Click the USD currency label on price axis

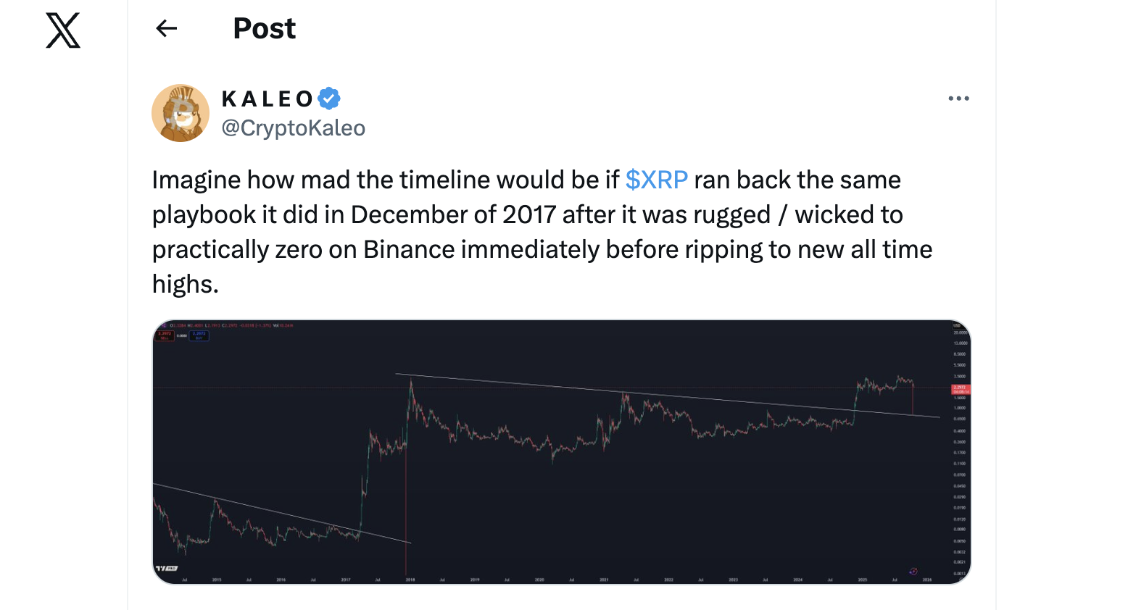pos(956,325)
